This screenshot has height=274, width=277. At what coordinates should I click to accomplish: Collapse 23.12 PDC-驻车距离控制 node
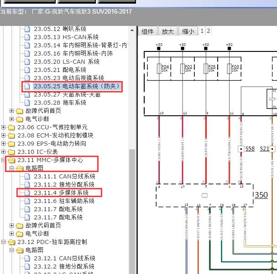[x=3, y=242]
